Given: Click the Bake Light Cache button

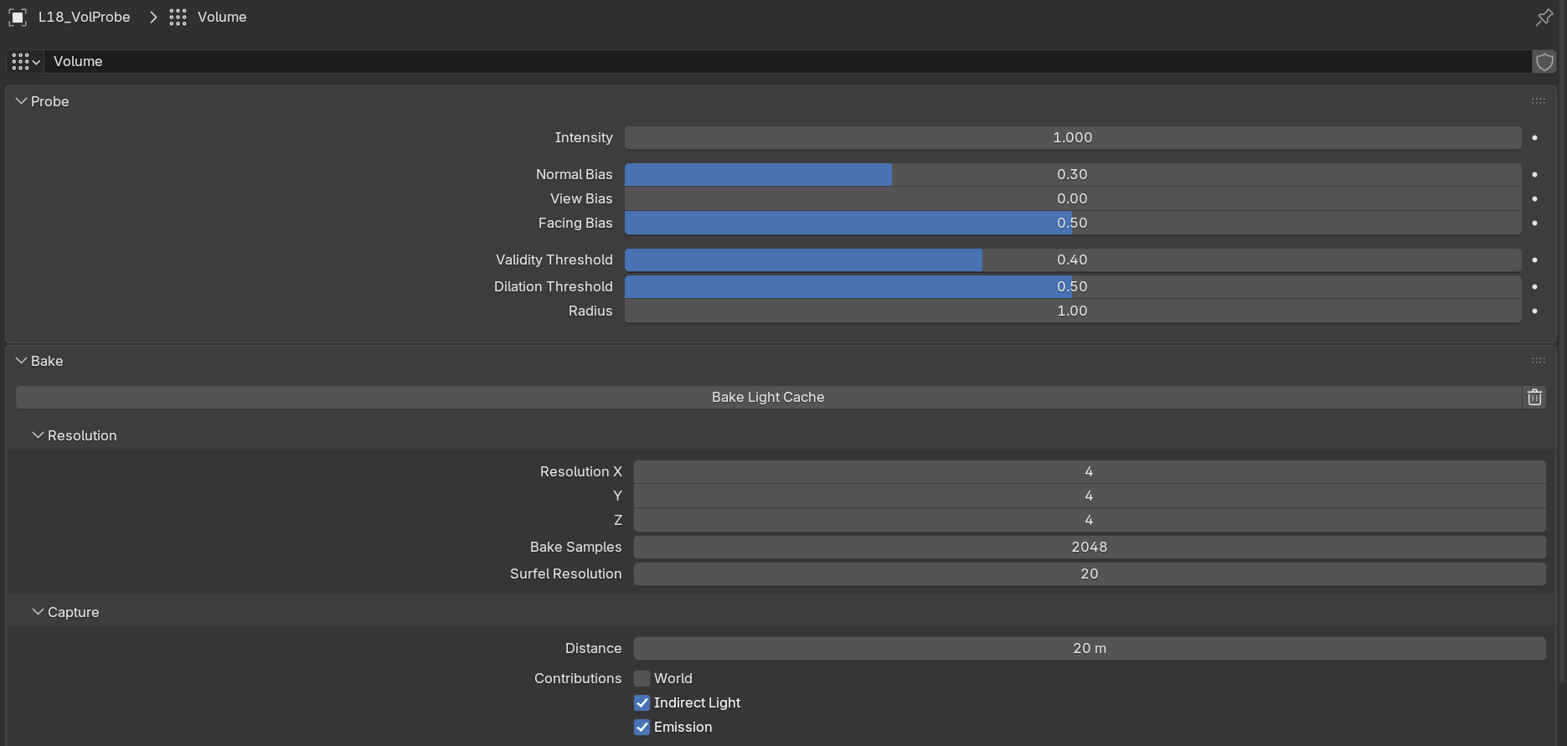Looking at the screenshot, I should point(768,397).
